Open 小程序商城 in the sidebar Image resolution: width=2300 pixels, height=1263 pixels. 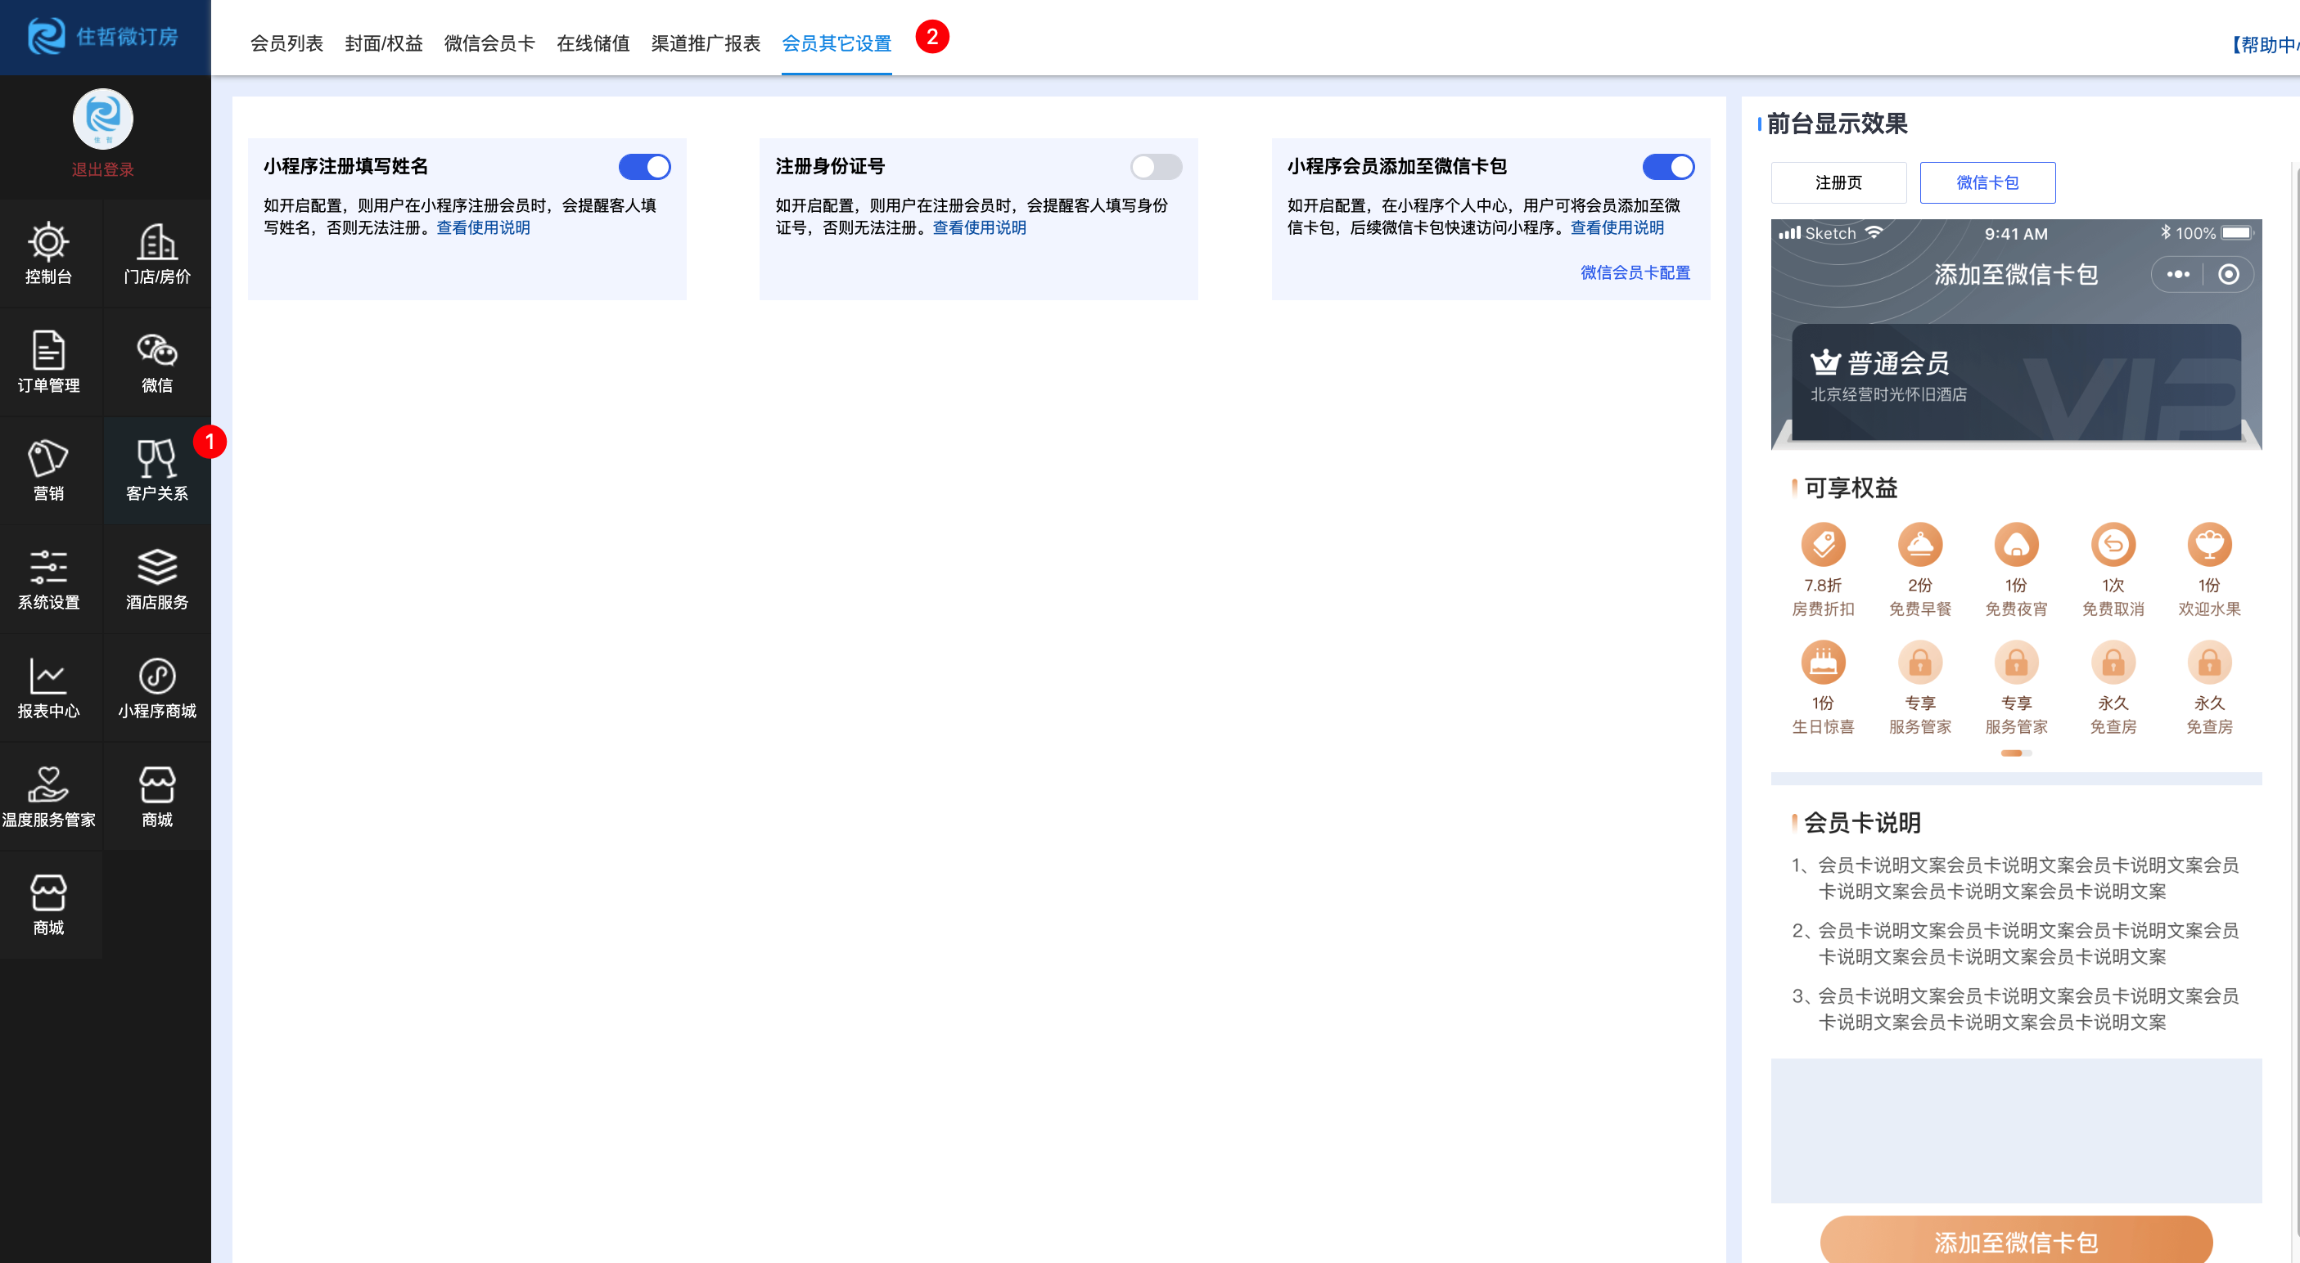pyautogui.click(x=156, y=687)
